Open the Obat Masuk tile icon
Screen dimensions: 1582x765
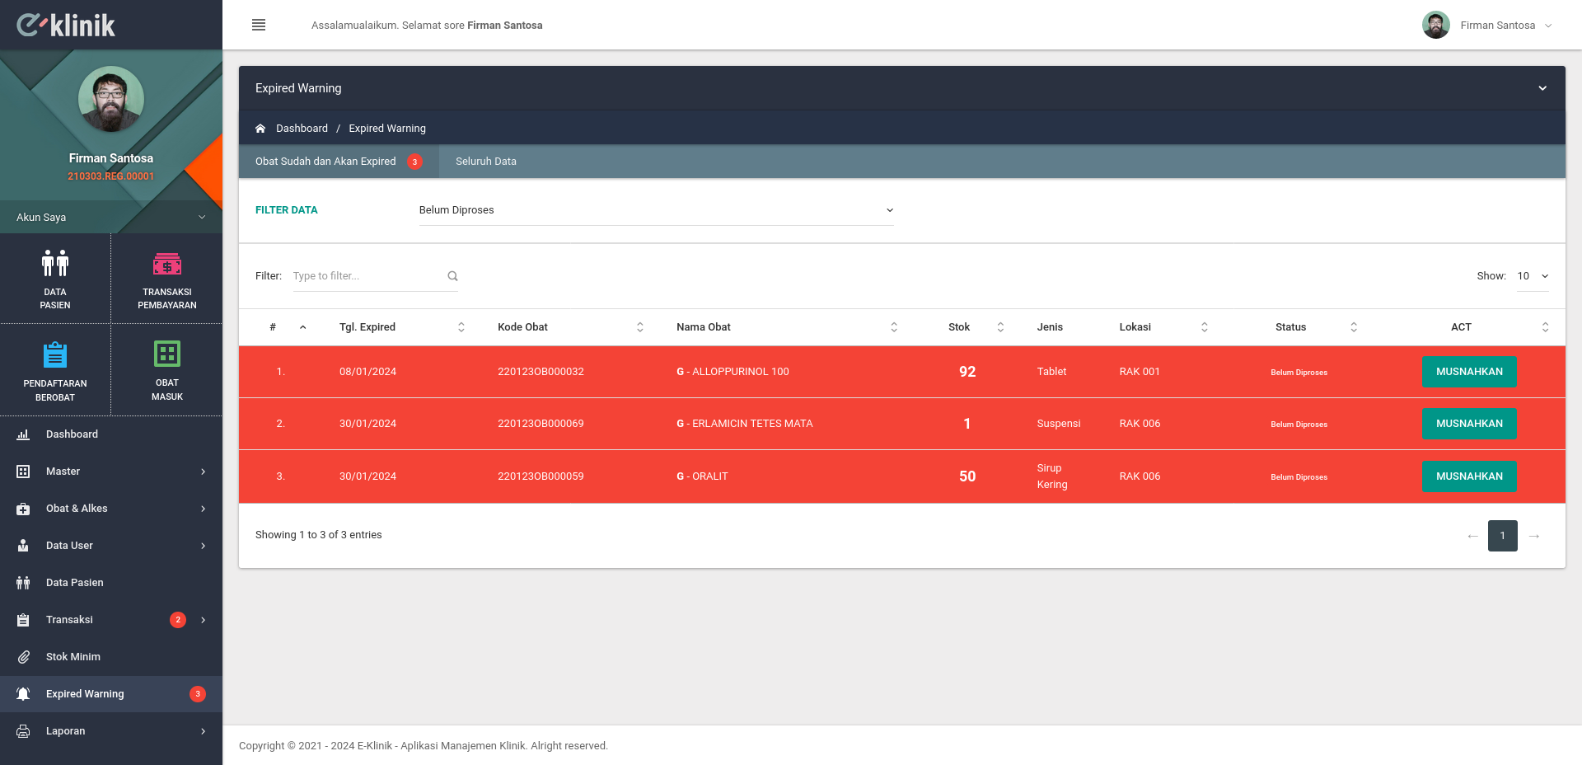[x=167, y=354]
